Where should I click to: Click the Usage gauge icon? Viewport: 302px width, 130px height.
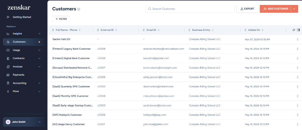[8, 50]
